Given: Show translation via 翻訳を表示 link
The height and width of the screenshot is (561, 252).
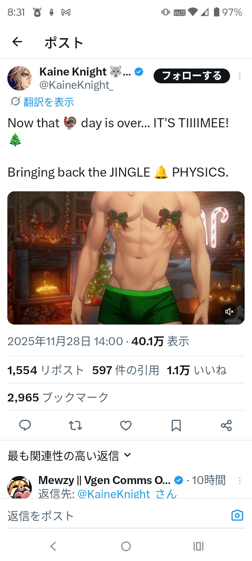Looking at the screenshot, I should tap(49, 102).
